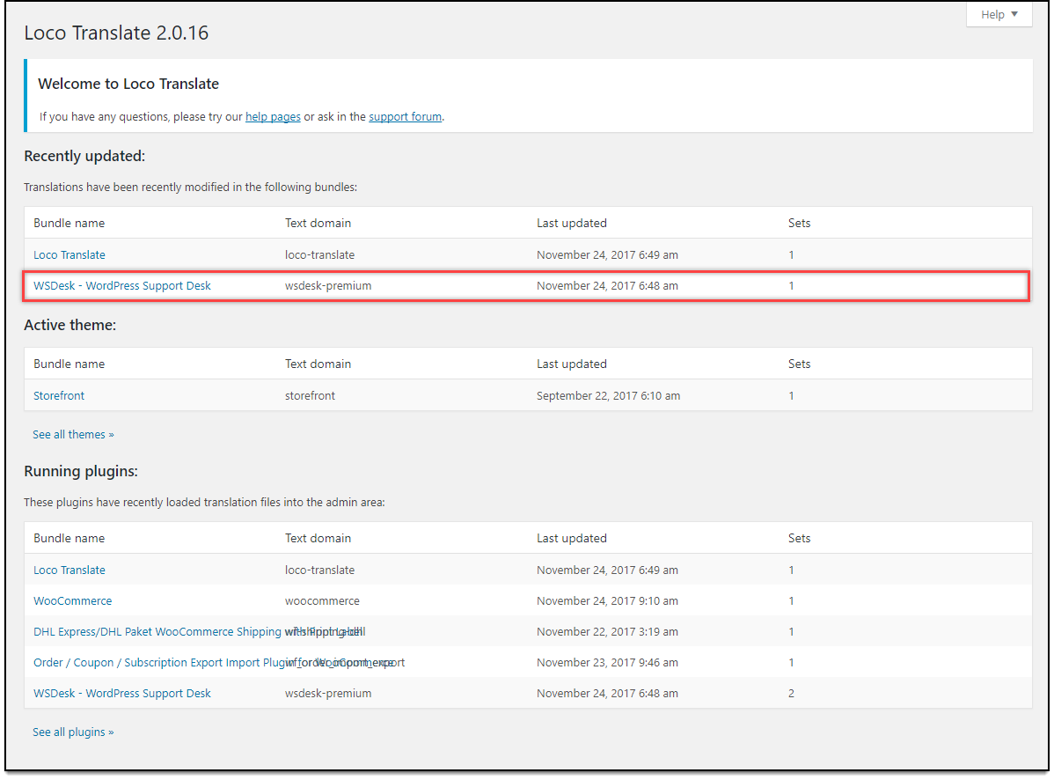1054x780 pixels.
Task: Open the Help dropdown tab
Action: tap(999, 15)
